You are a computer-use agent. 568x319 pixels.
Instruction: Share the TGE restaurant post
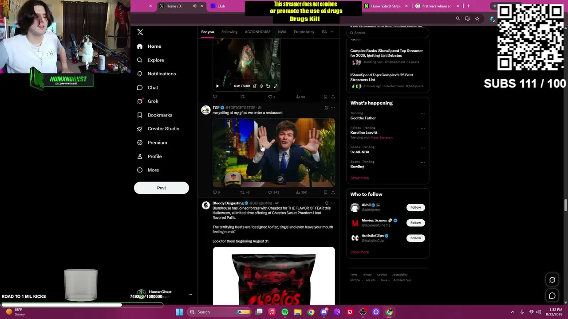tap(333, 192)
